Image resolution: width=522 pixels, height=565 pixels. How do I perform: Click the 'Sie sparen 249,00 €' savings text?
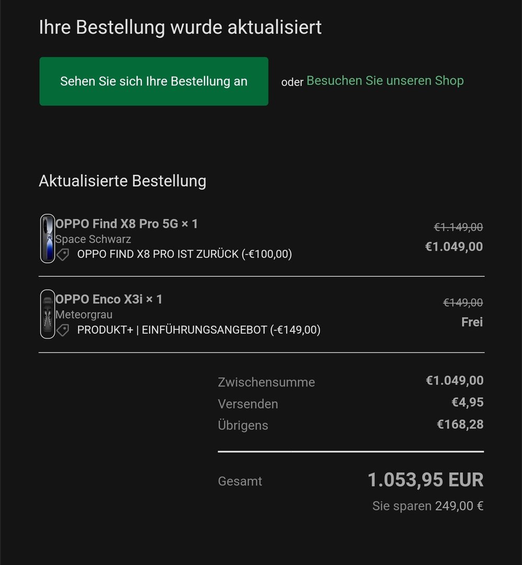pyautogui.click(x=427, y=506)
